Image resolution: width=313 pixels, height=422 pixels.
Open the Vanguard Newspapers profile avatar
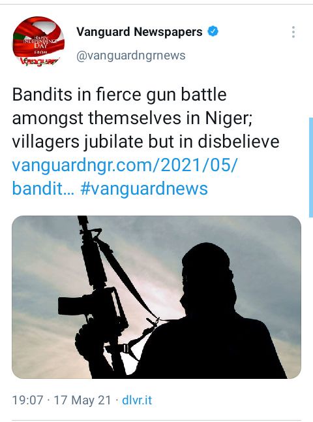tap(38, 42)
